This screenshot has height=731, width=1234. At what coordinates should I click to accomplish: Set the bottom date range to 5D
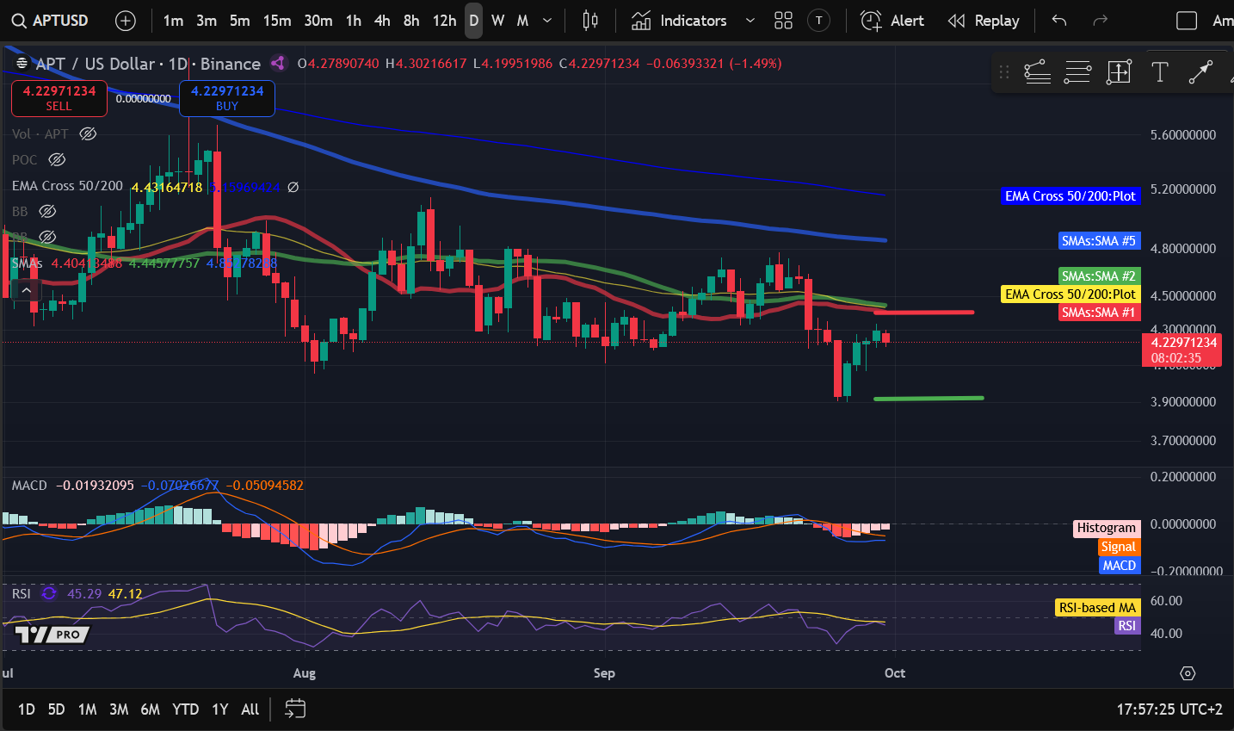(56, 709)
